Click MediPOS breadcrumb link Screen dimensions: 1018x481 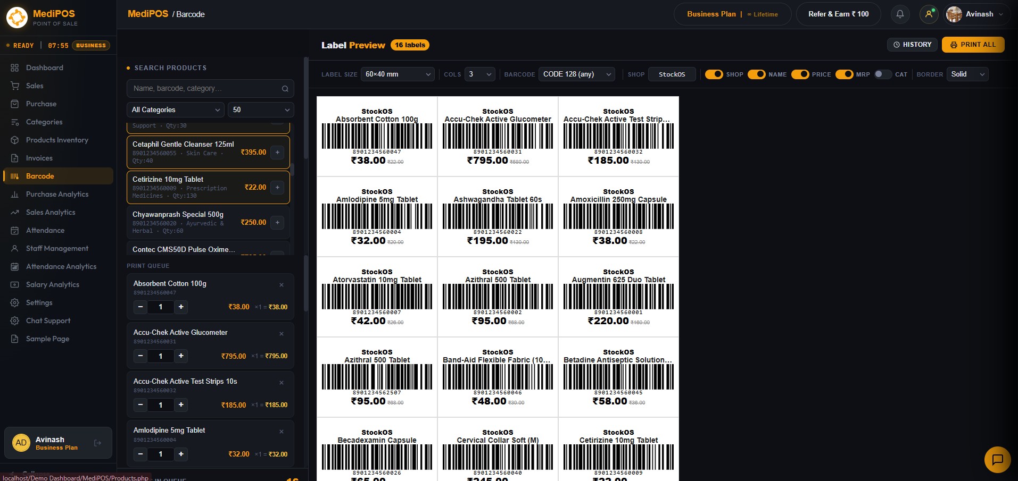pos(148,14)
